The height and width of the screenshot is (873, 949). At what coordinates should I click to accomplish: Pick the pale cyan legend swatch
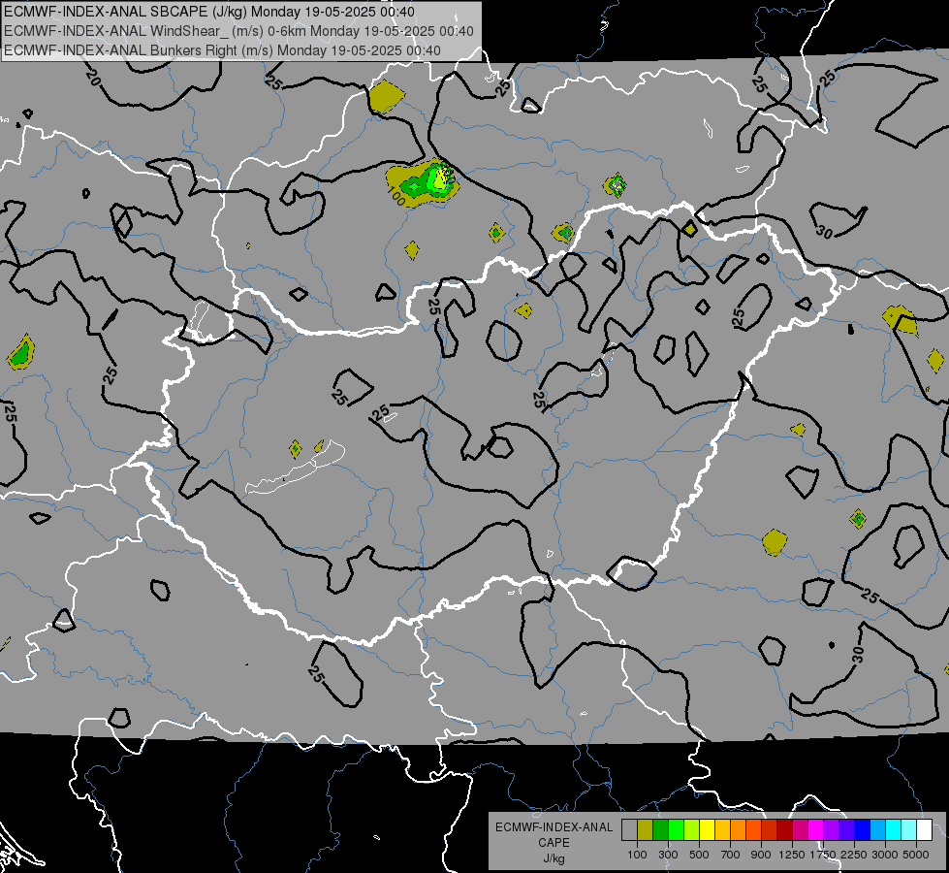908,830
